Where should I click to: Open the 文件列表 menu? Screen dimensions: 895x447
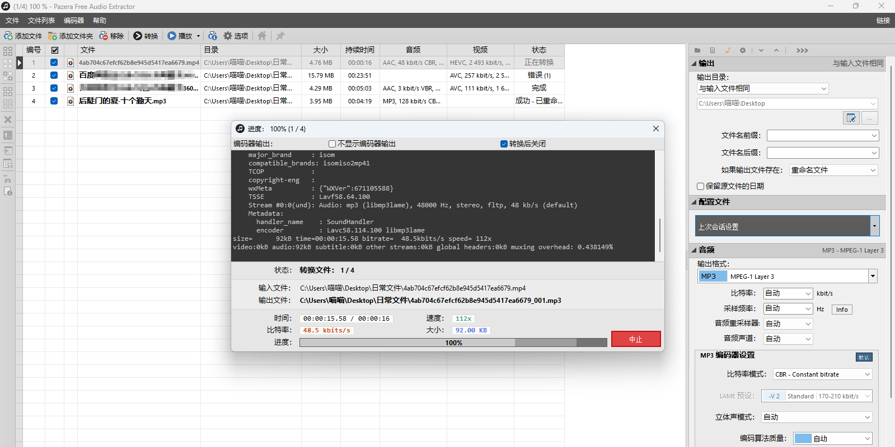pyautogui.click(x=41, y=21)
